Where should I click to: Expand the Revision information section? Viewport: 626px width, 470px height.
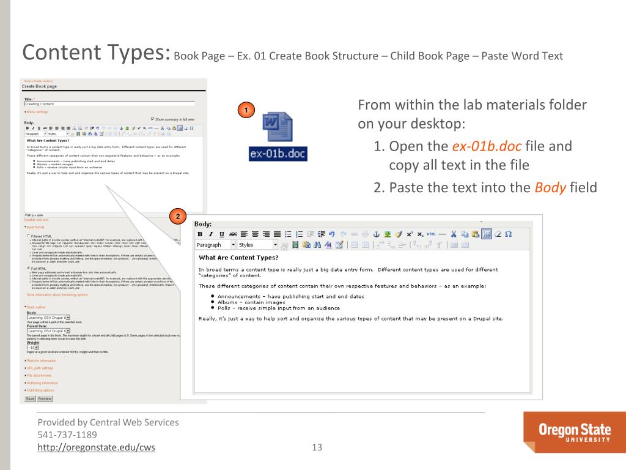[41, 360]
